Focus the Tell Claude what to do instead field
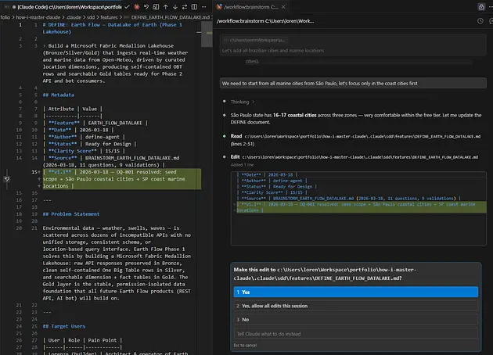 [x=355, y=334]
